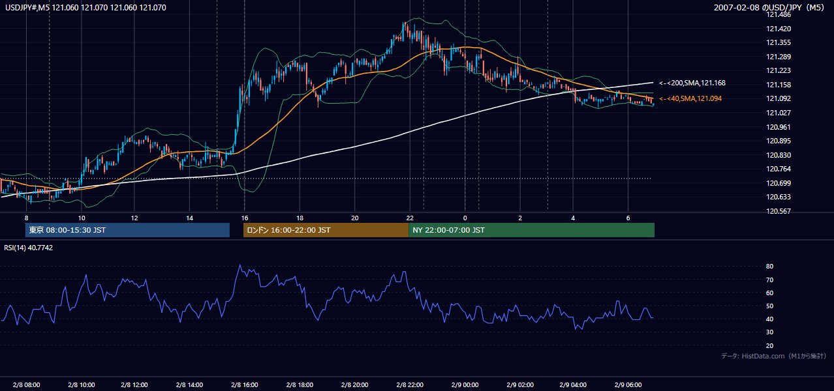Click the 40 SMA label reading 121.094
The height and width of the screenshot is (391, 834).
pyautogui.click(x=690, y=98)
